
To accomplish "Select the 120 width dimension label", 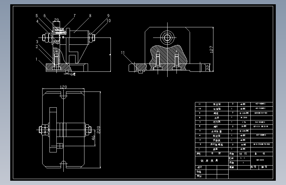I will pos(63,87).
